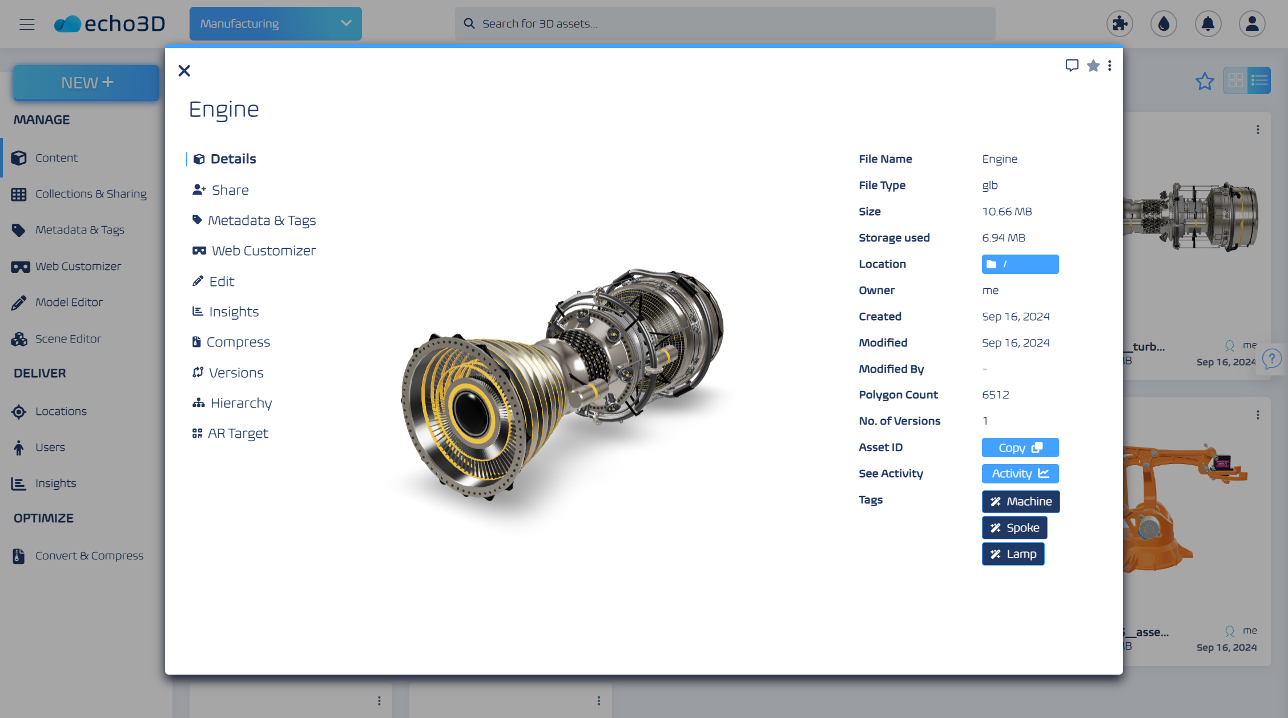Toggle the grid view display button

pos(1236,80)
